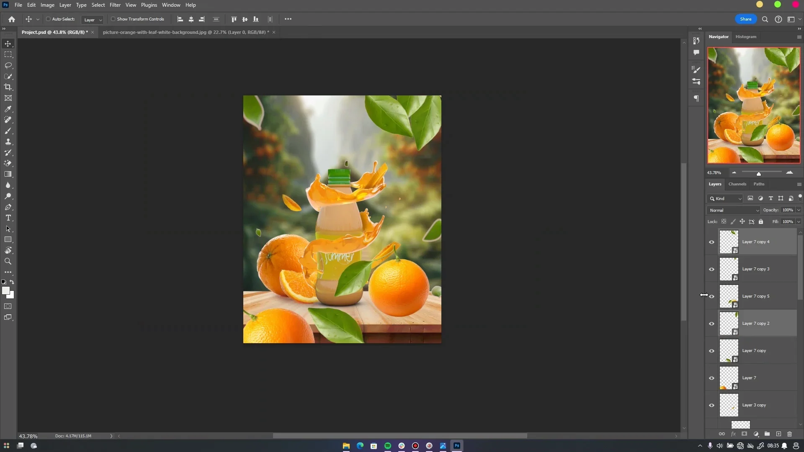804x452 pixels.
Task: Select the Hand tool
Action: pos(8,250)
